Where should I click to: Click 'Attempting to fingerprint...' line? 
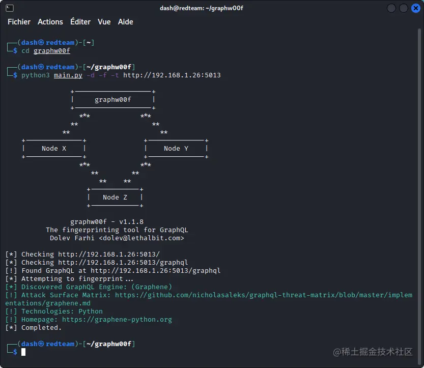(x=69, y=279)
